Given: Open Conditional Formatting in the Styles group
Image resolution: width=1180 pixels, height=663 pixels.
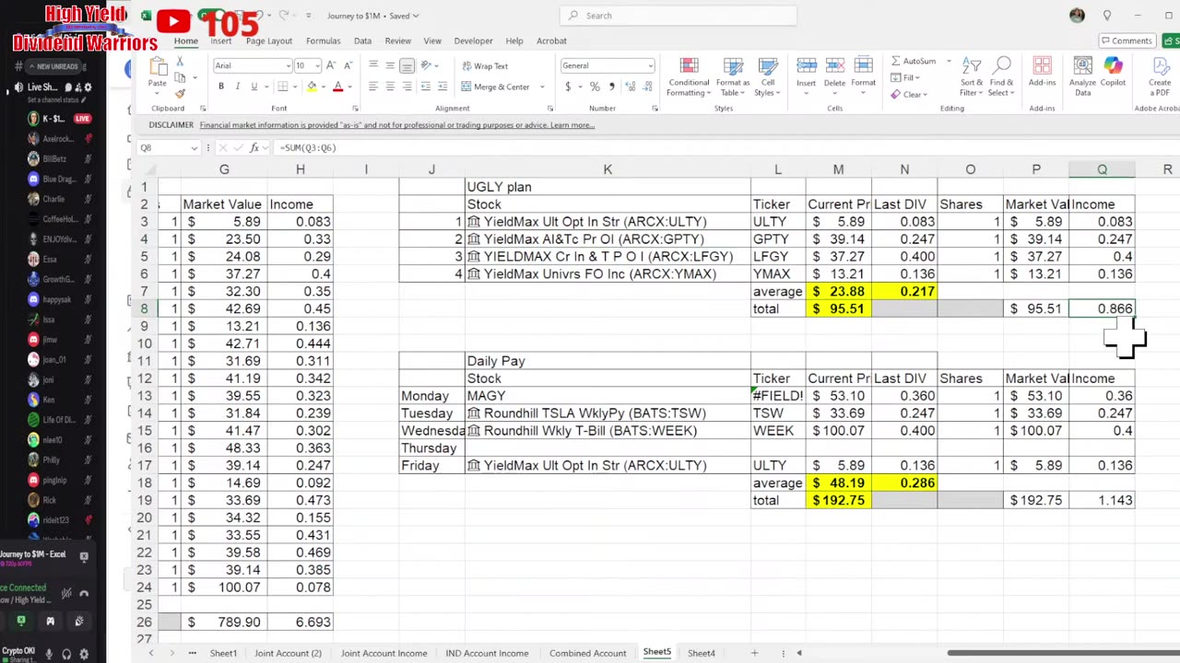Looking at the screenshot, I should [x=689, y=76].
